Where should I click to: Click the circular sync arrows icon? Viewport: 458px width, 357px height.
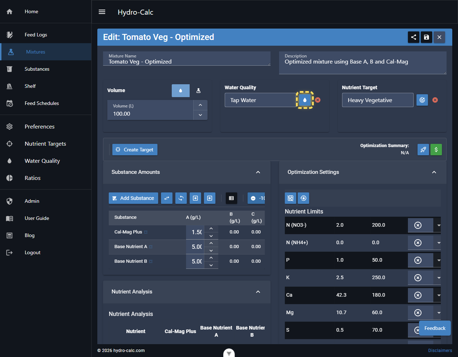[181, 198]
